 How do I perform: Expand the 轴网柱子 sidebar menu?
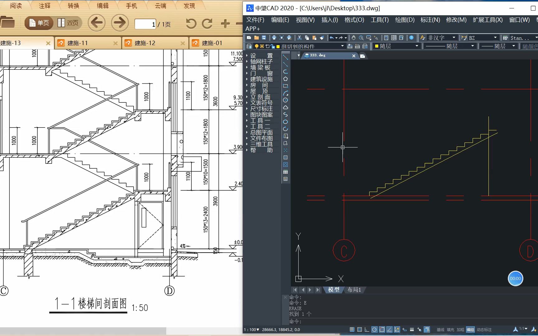click(261, 61)
